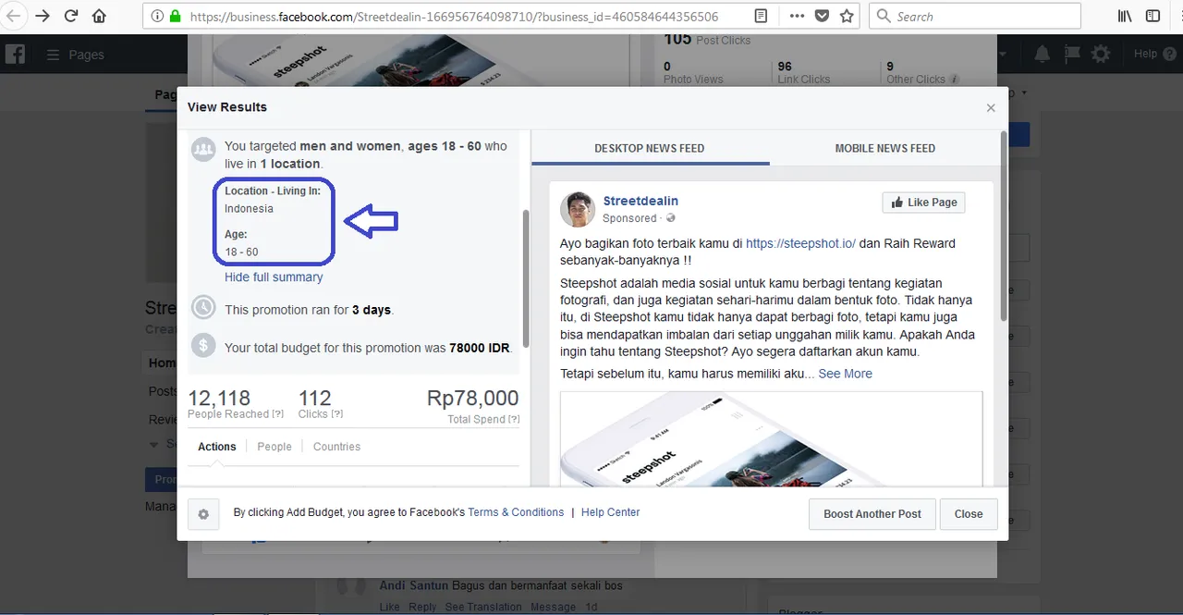
Task: Show site information via the circled i icon
Action: pos(156,16)
